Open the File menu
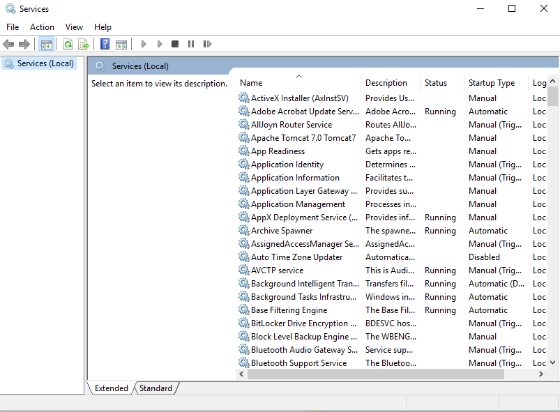Viewport: 560px width, 412px height. click(x=13, y=27)
